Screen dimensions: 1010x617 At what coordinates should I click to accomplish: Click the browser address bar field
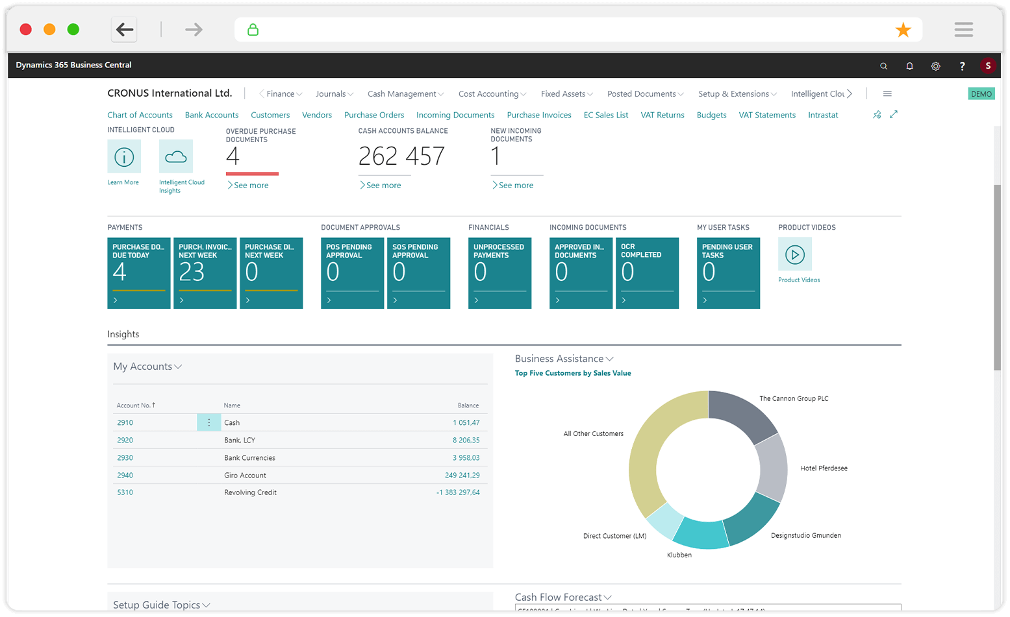(578, 30)
